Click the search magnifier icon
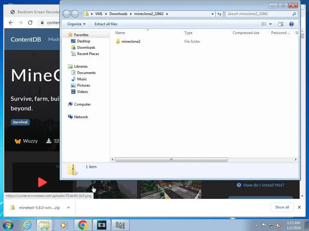This screenshot has width=309, height=231. click(294, 14)
